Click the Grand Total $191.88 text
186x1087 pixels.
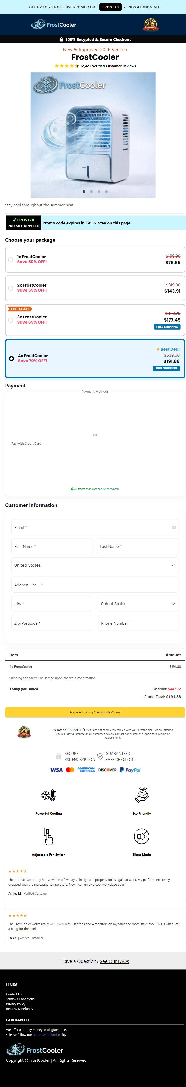(x=162, y=697)
